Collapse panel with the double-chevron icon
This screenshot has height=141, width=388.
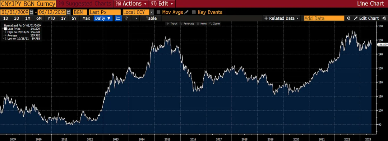[x=348, y=18]
